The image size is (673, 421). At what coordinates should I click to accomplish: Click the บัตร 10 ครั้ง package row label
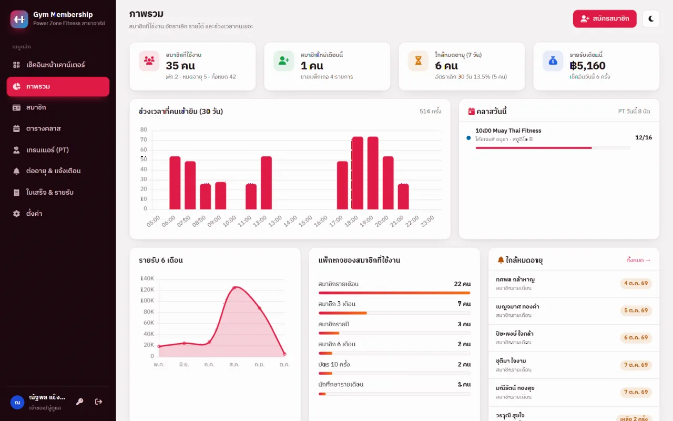click(x=334, y=365)
